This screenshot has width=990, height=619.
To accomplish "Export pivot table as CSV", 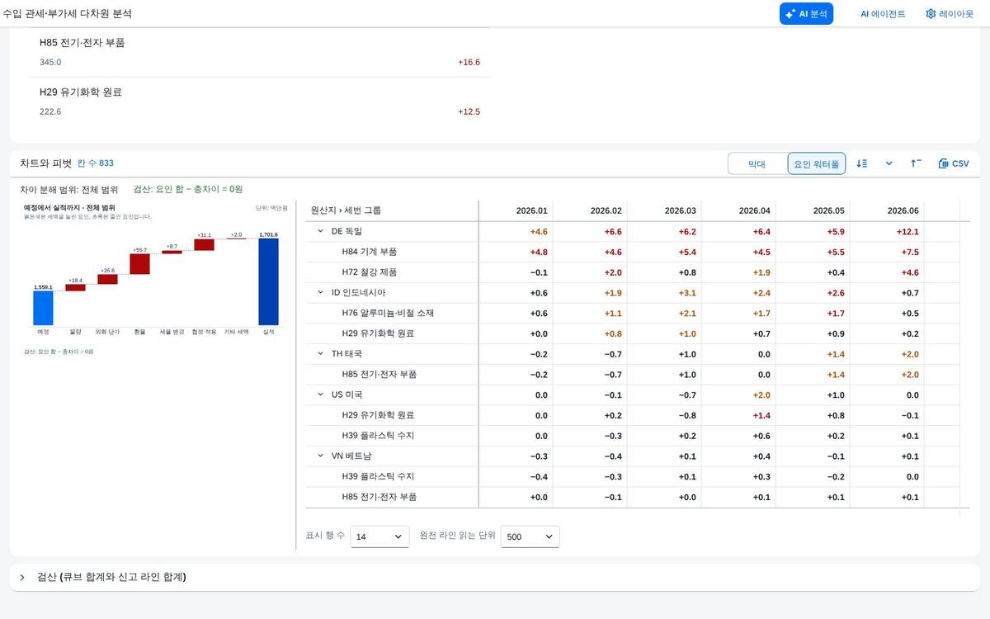I will (x=954, y=163).
